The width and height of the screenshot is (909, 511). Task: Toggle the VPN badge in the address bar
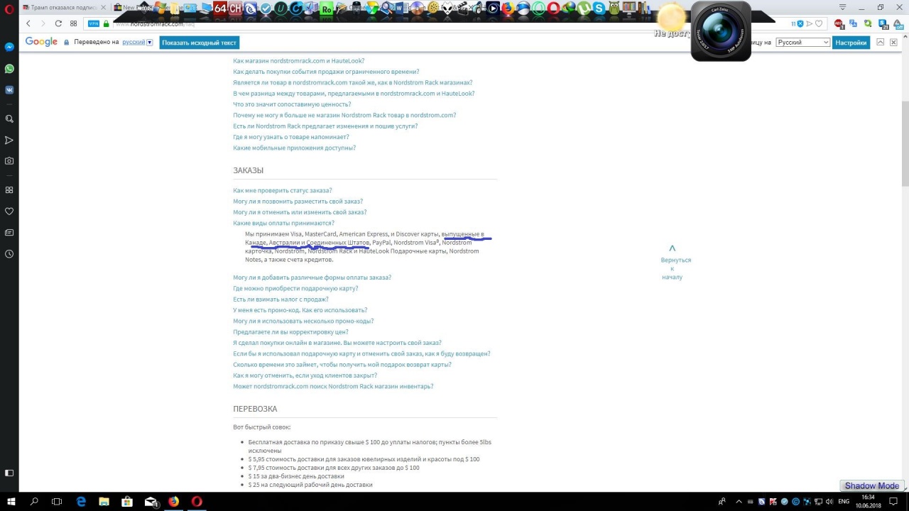94,23
